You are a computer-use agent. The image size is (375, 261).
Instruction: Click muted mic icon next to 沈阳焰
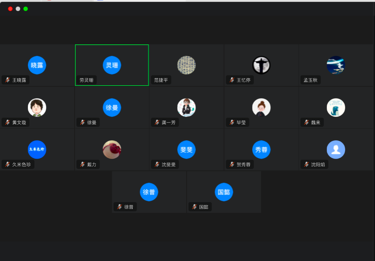tap(306, 164)
